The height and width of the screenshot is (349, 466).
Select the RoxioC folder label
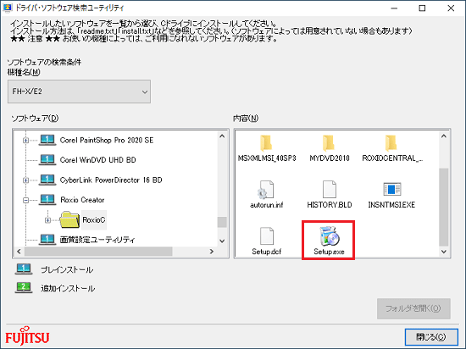[x=94, y=220]
